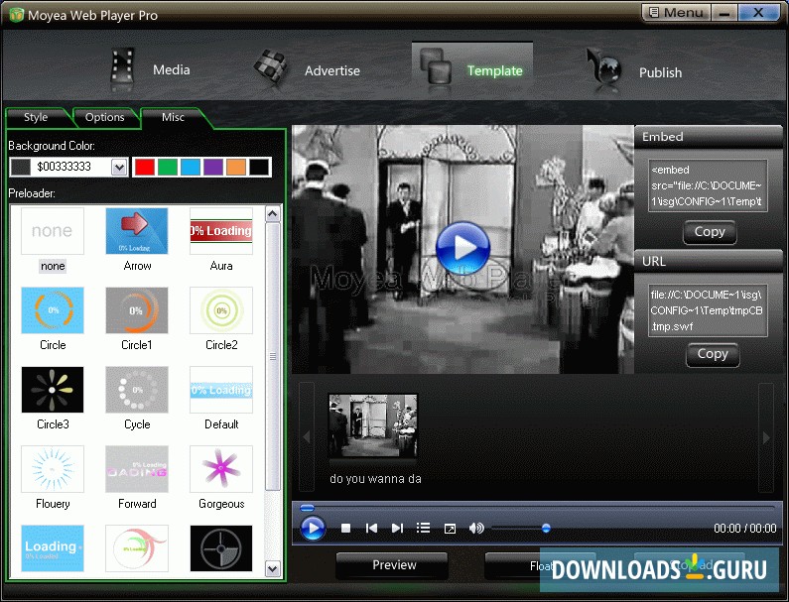The width and height of the screenshot is (789, 602).
Task: Pick the red background color swatch
Action: click(145, 167)
